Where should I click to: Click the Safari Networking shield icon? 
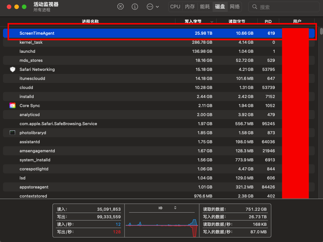click(12, 69)
